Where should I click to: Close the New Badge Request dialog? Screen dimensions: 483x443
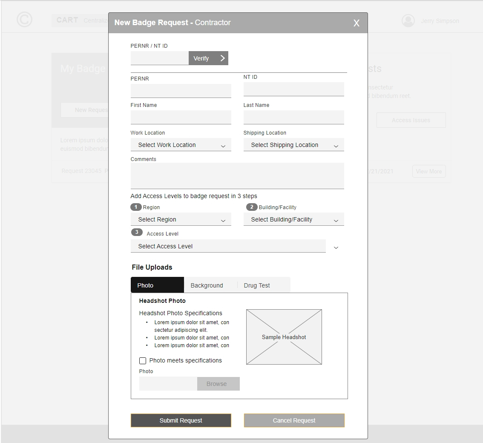click(356, 23)
